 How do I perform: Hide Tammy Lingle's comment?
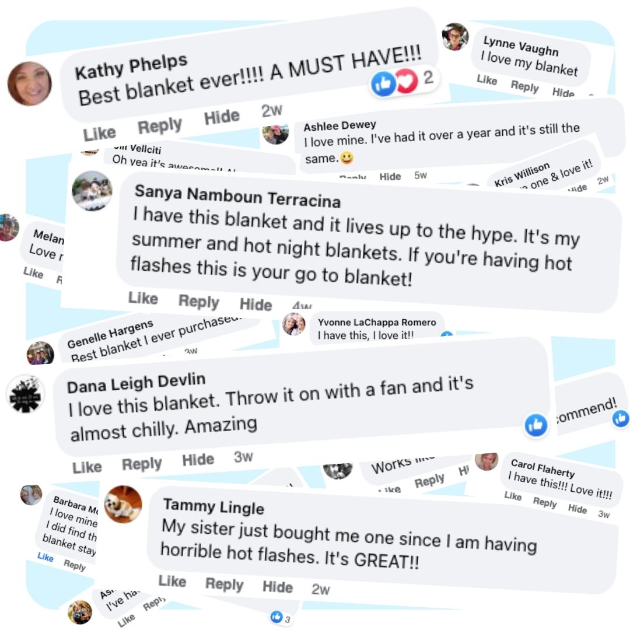coord(278,587)
